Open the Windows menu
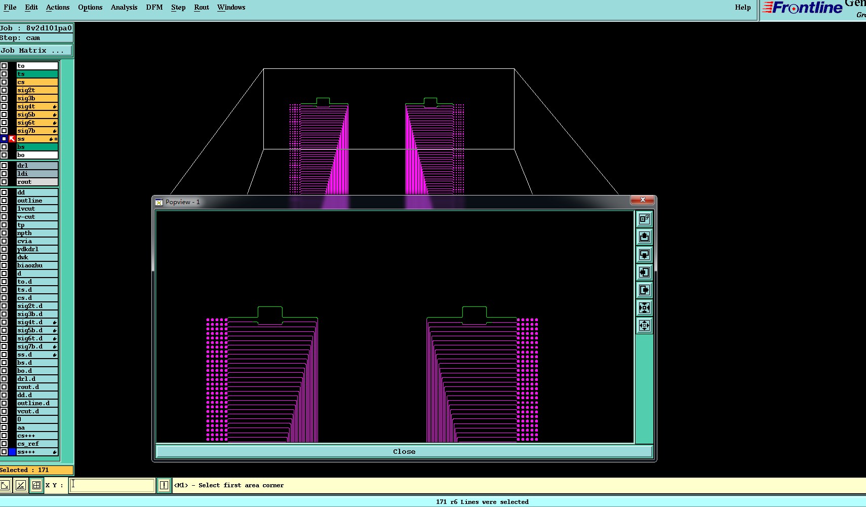Screen dimensions: 866x507 click(x=231, y=7)
